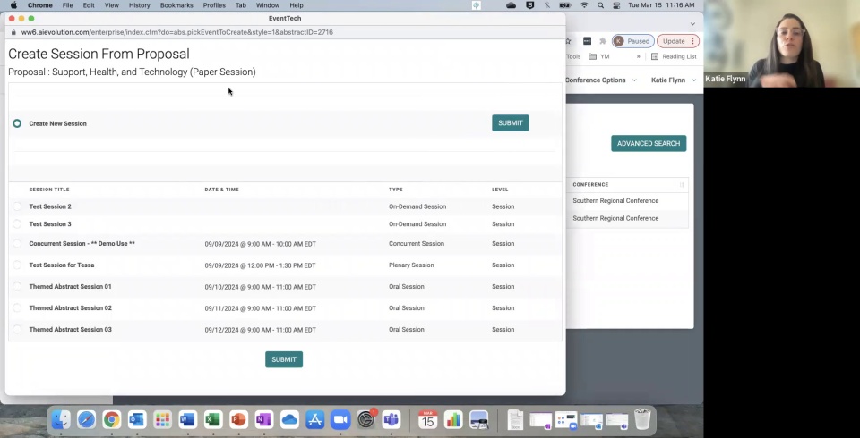Select Themed Abstract Session 01 radio button
860x438 pixels.
pyautogui.click(x=17, y=286)
